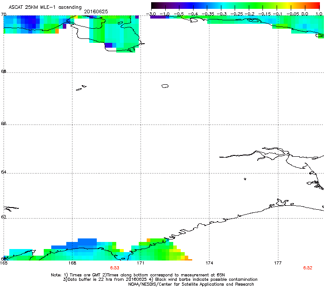
Task: Click the colorbar label -3.0
Action: pos(151,14)
